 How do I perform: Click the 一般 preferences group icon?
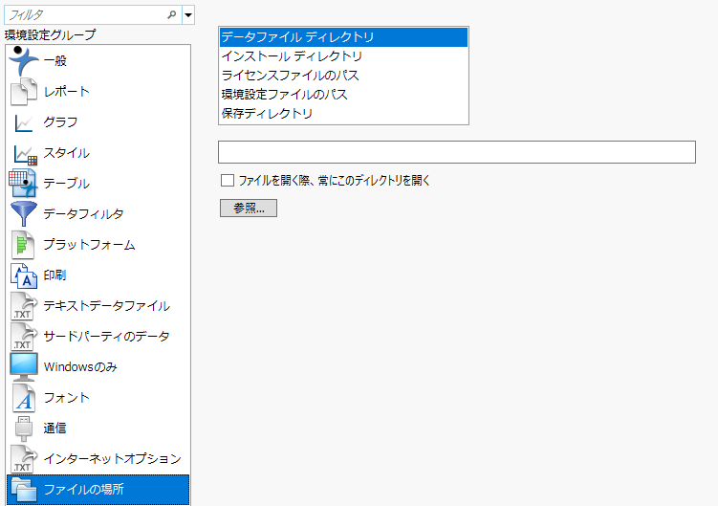pos(23,60)
